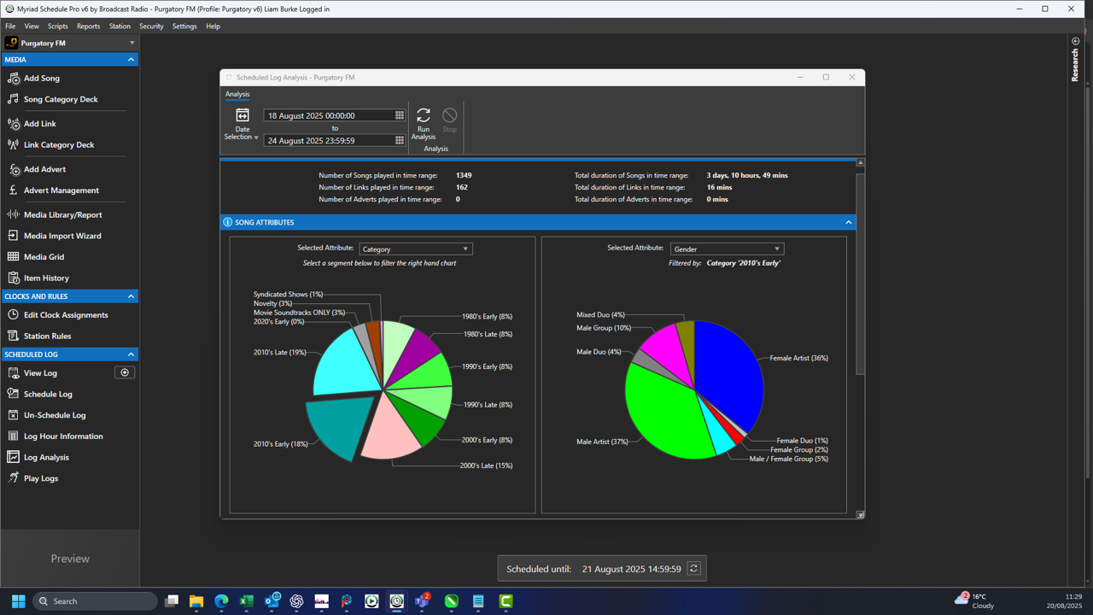Click the Un-Schedule Log icon

(14, 415)
